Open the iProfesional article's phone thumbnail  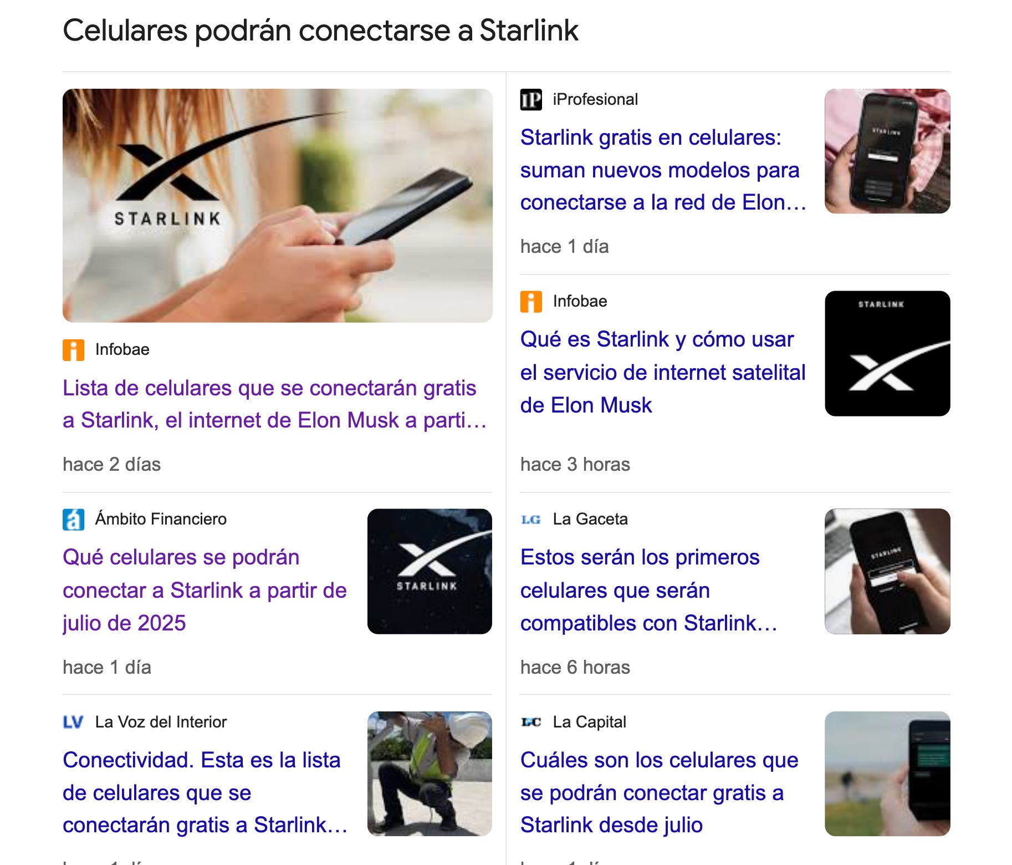click(x=887, y=151)
